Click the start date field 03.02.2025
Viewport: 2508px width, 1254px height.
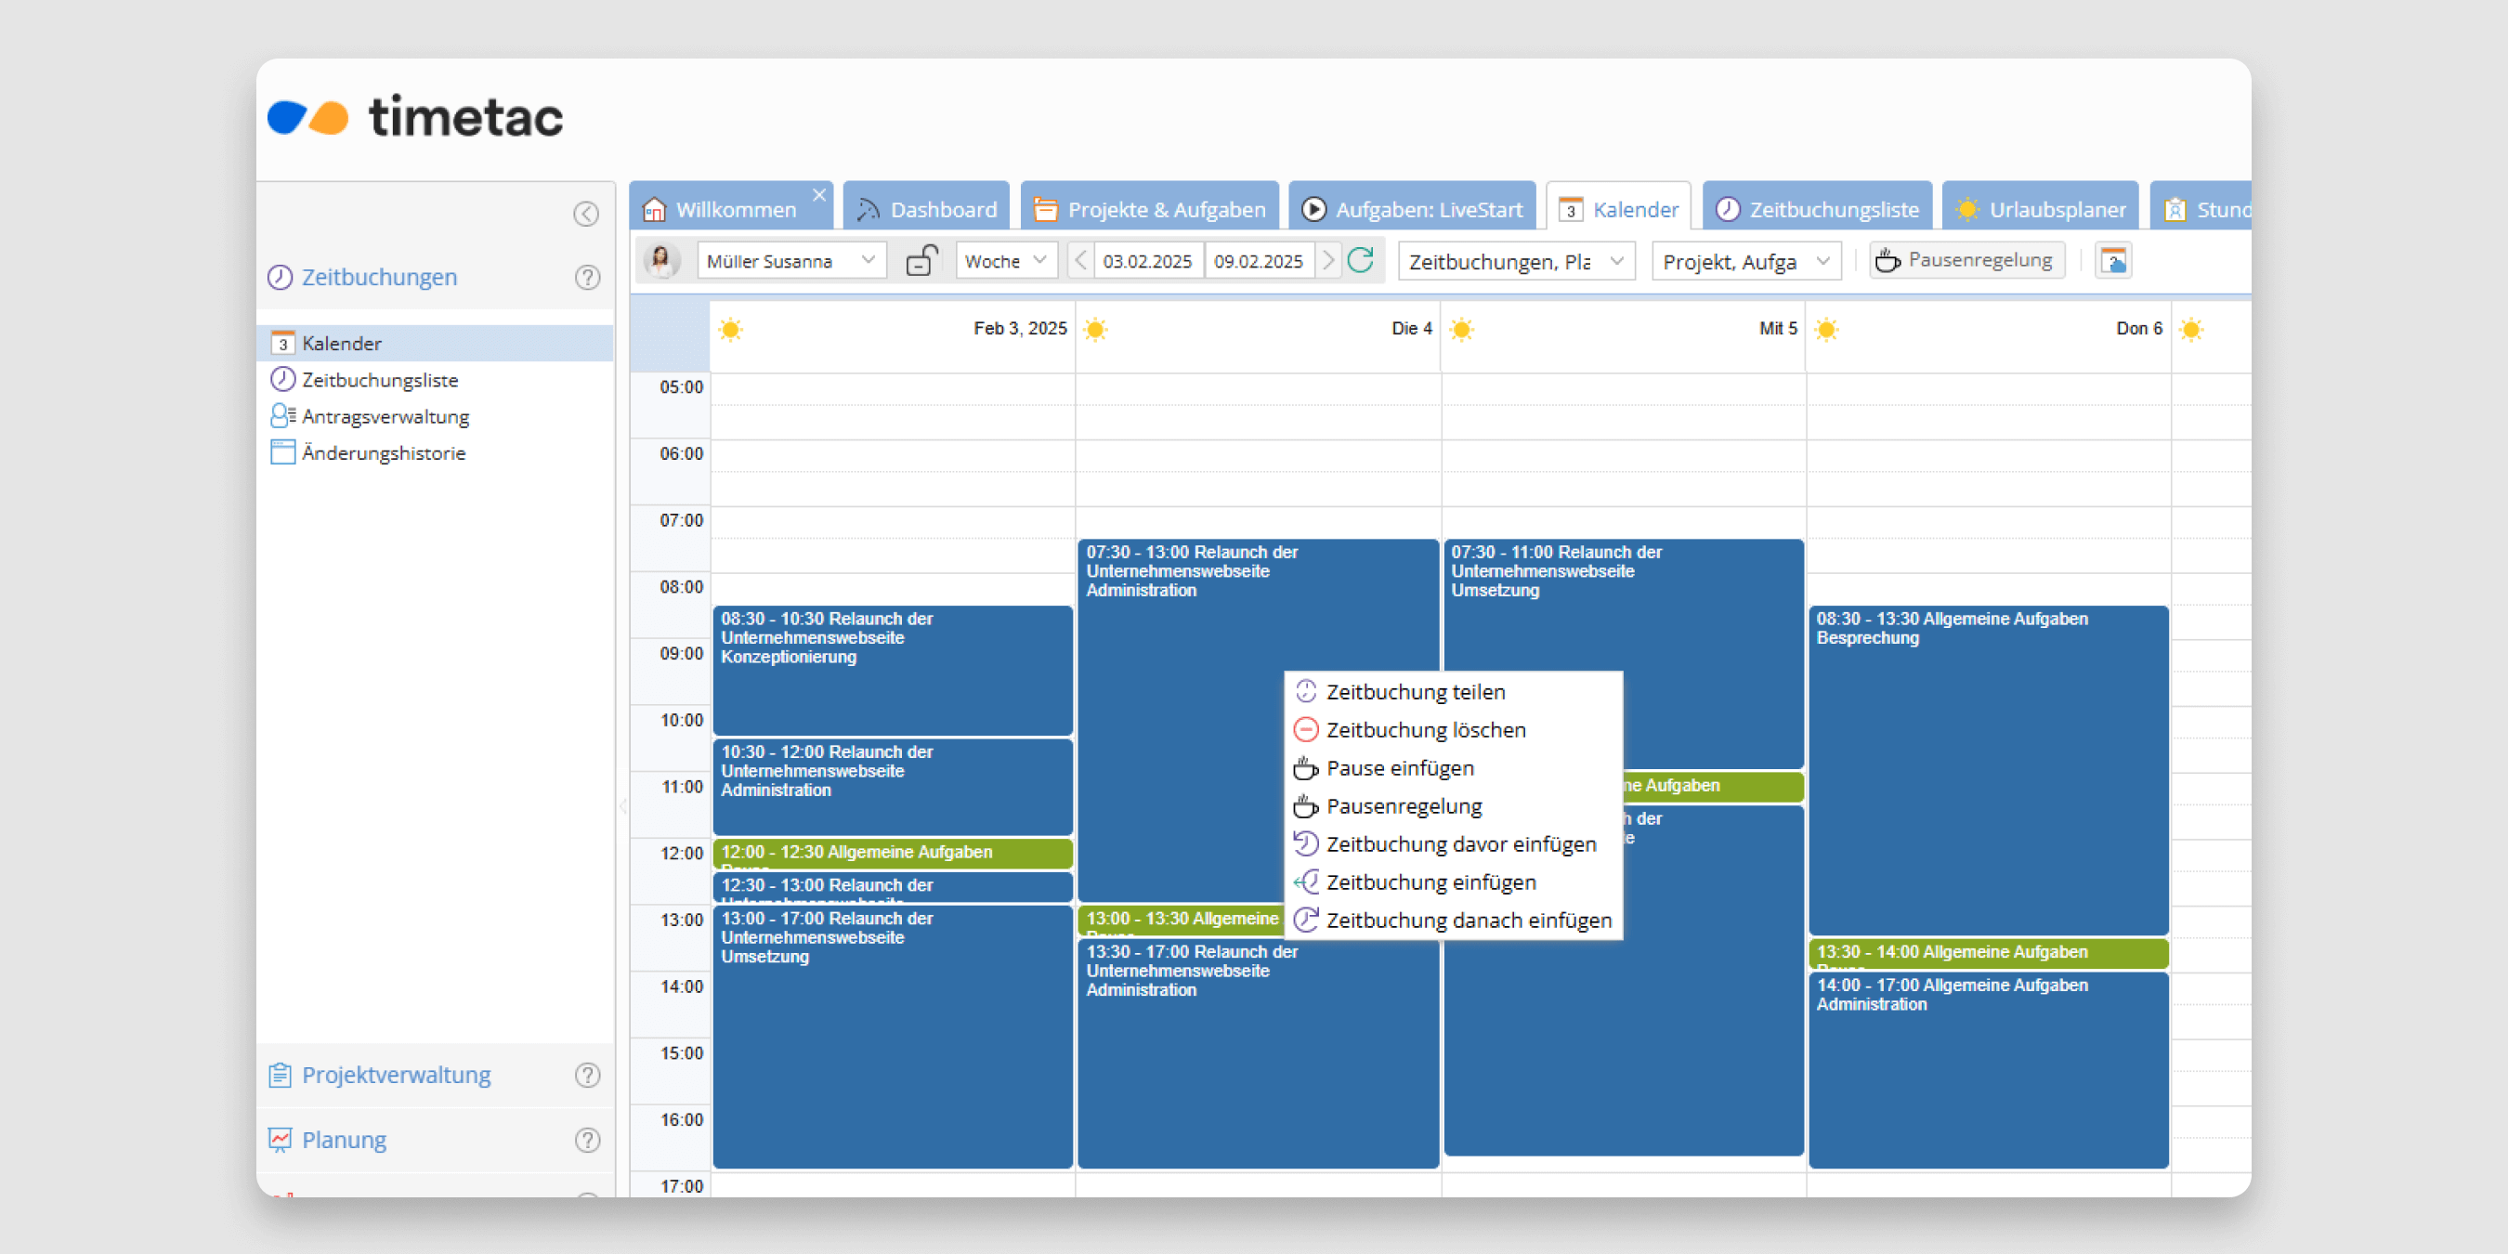(x=1147, y=261)
